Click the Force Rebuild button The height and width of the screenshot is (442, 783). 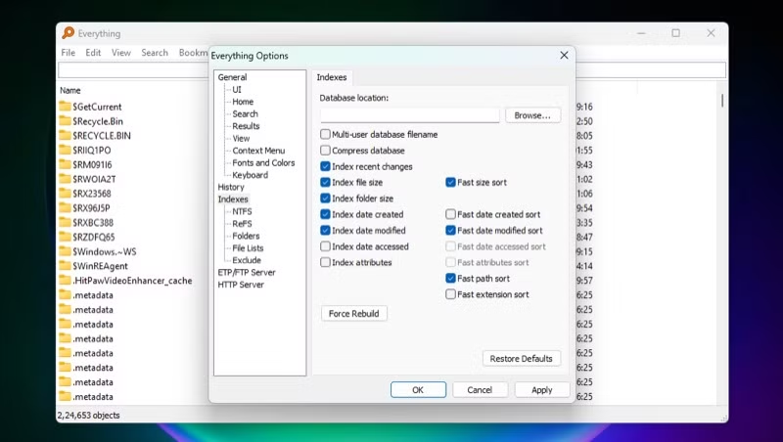(354, 314)
